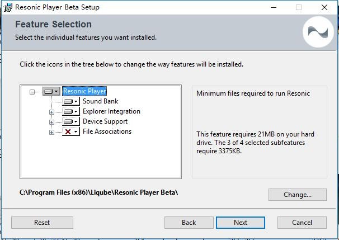The height and width of the screenshot is (240, 339).
Task: Expand the Explorer Integration tree node
Action: point(51,112)
